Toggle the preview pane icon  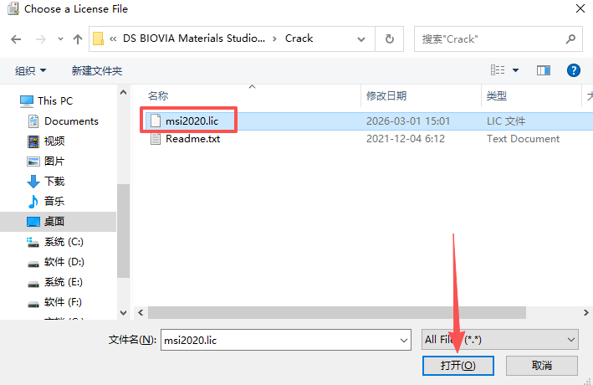pos(544,70)
